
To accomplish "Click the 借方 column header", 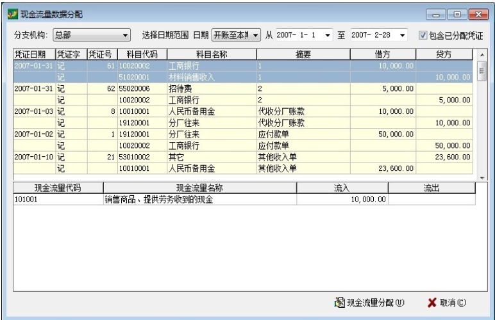I will 383,55.
